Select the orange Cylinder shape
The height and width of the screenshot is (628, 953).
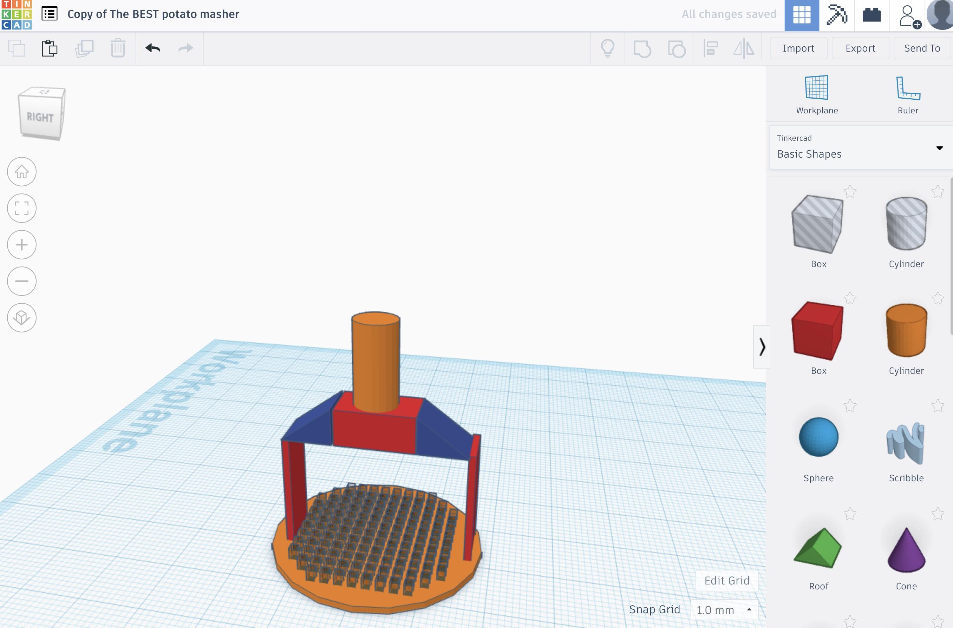[906, 330]
